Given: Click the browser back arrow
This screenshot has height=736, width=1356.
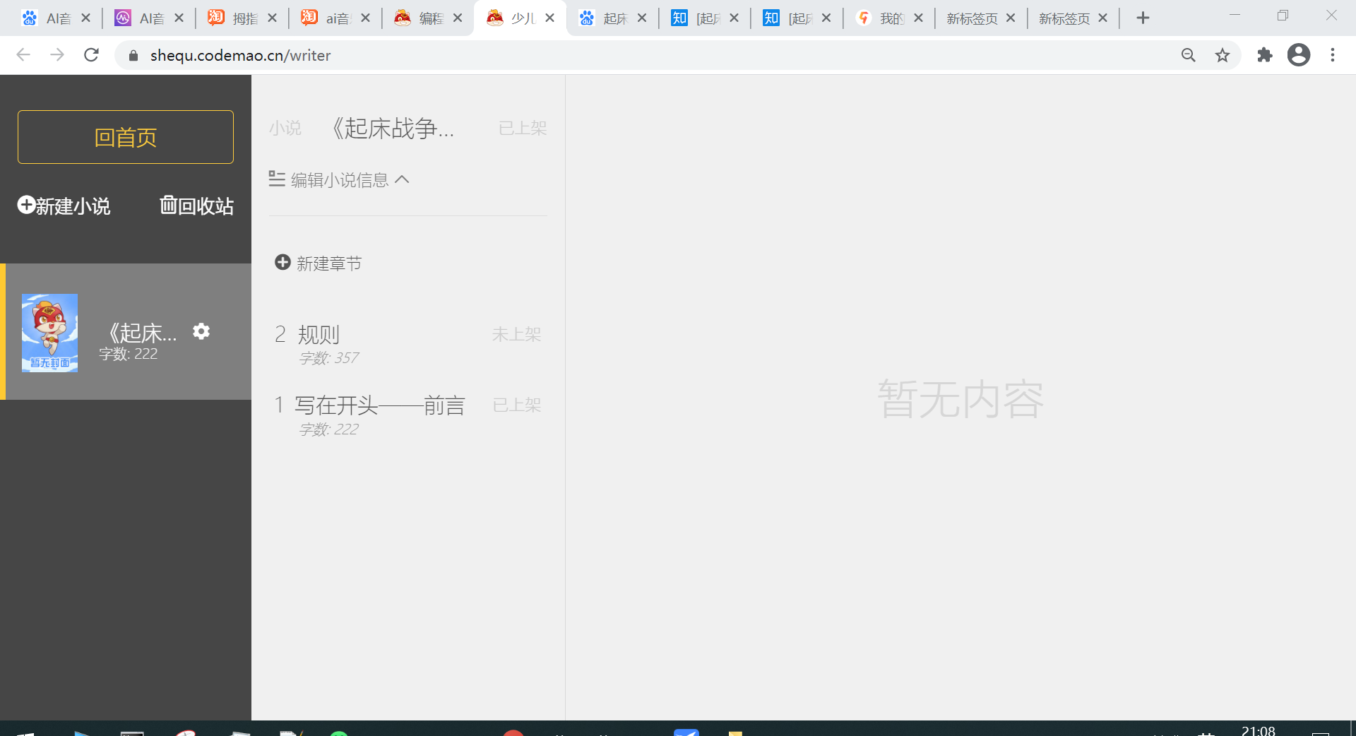Looking at the screenshot, I should coord(23,55).
